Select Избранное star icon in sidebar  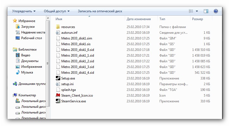point(15,21)
